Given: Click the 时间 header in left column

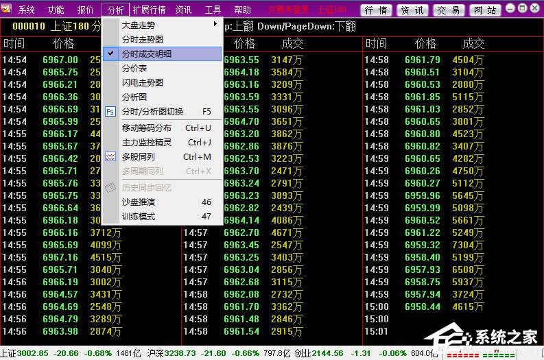Looking at the screenshot, I should tap(14, 43).
